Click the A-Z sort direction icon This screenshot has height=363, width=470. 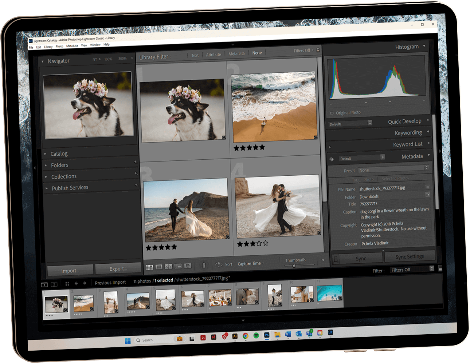[219, 264]
